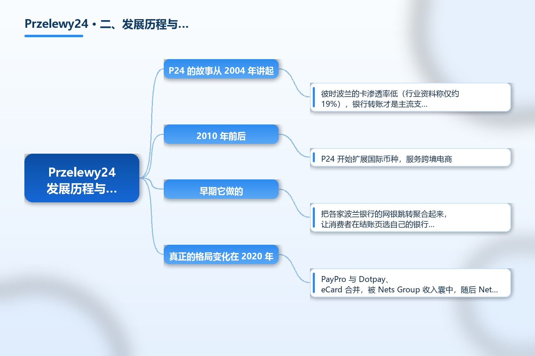Click the note starting 彼时波兰的卡渗透率低
The width and height of the screenshot is (535, 356).
coord(410,97)
